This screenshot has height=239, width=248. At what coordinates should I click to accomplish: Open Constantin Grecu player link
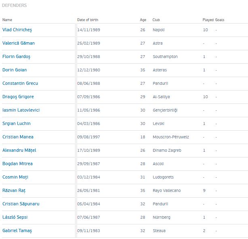(20, 83)
